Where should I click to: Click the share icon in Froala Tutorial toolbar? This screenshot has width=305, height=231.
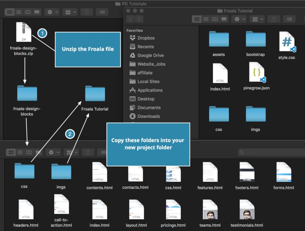(x=275, y=19)
